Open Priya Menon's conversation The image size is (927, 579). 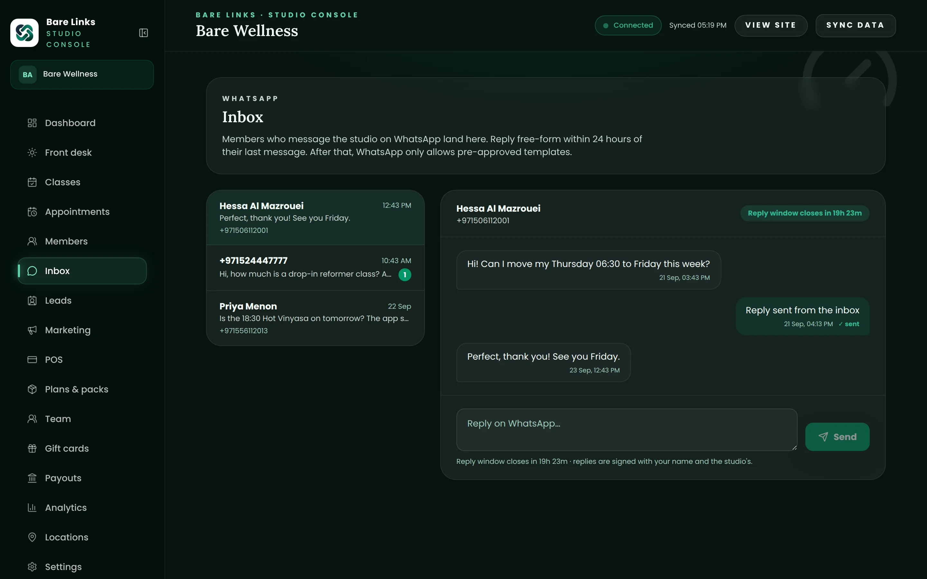pos(315,318)
